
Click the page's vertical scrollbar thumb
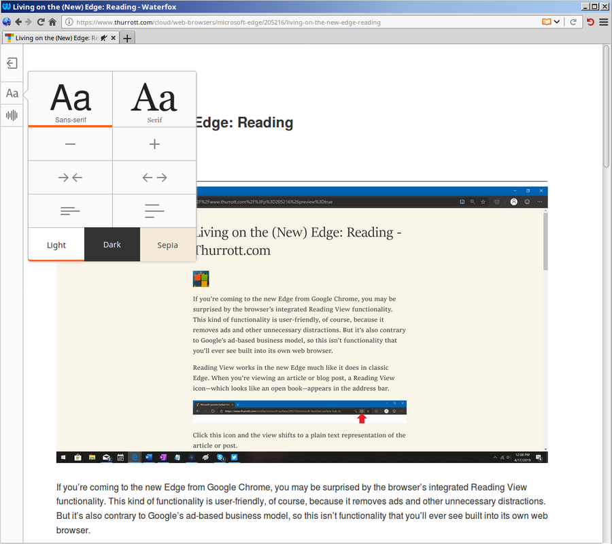606,106
